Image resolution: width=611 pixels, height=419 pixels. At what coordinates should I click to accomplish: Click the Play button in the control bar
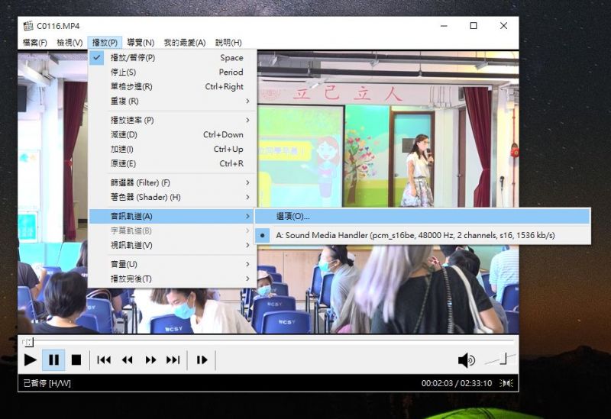pos(31,359)
